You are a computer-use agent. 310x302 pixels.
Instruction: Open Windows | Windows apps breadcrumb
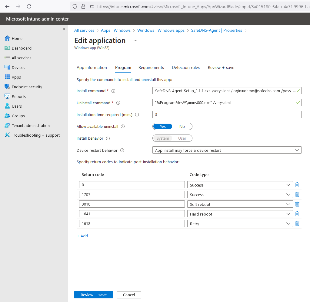pos(161,30)
